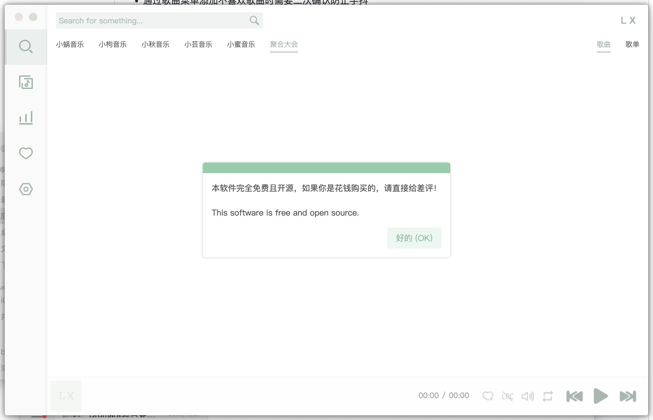Toggle desktop lyrics LRC icon
Screen dimensions: 653x420
[508, 396]
